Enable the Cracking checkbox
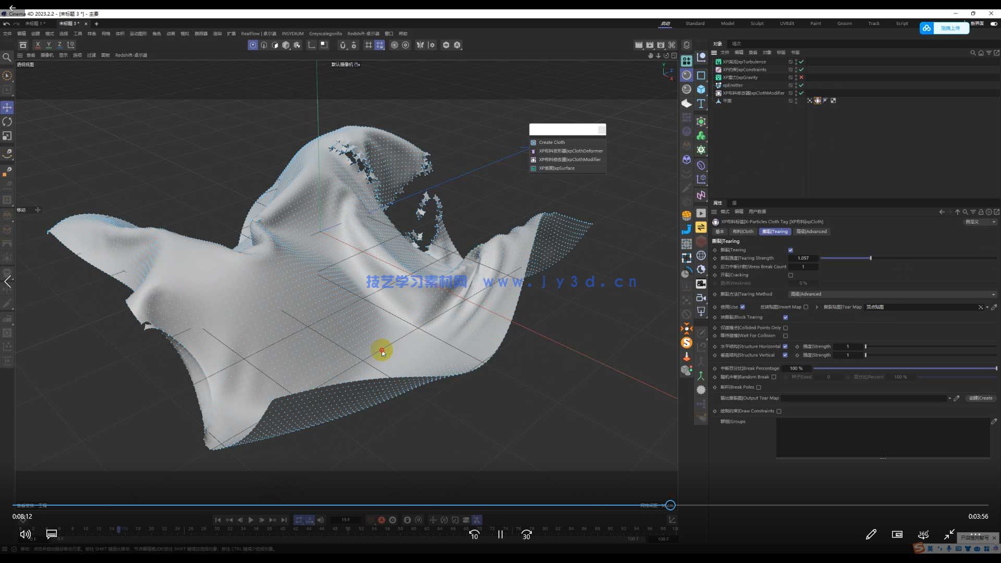Viewport: 1001px width, 563px height. coord(791,275)
